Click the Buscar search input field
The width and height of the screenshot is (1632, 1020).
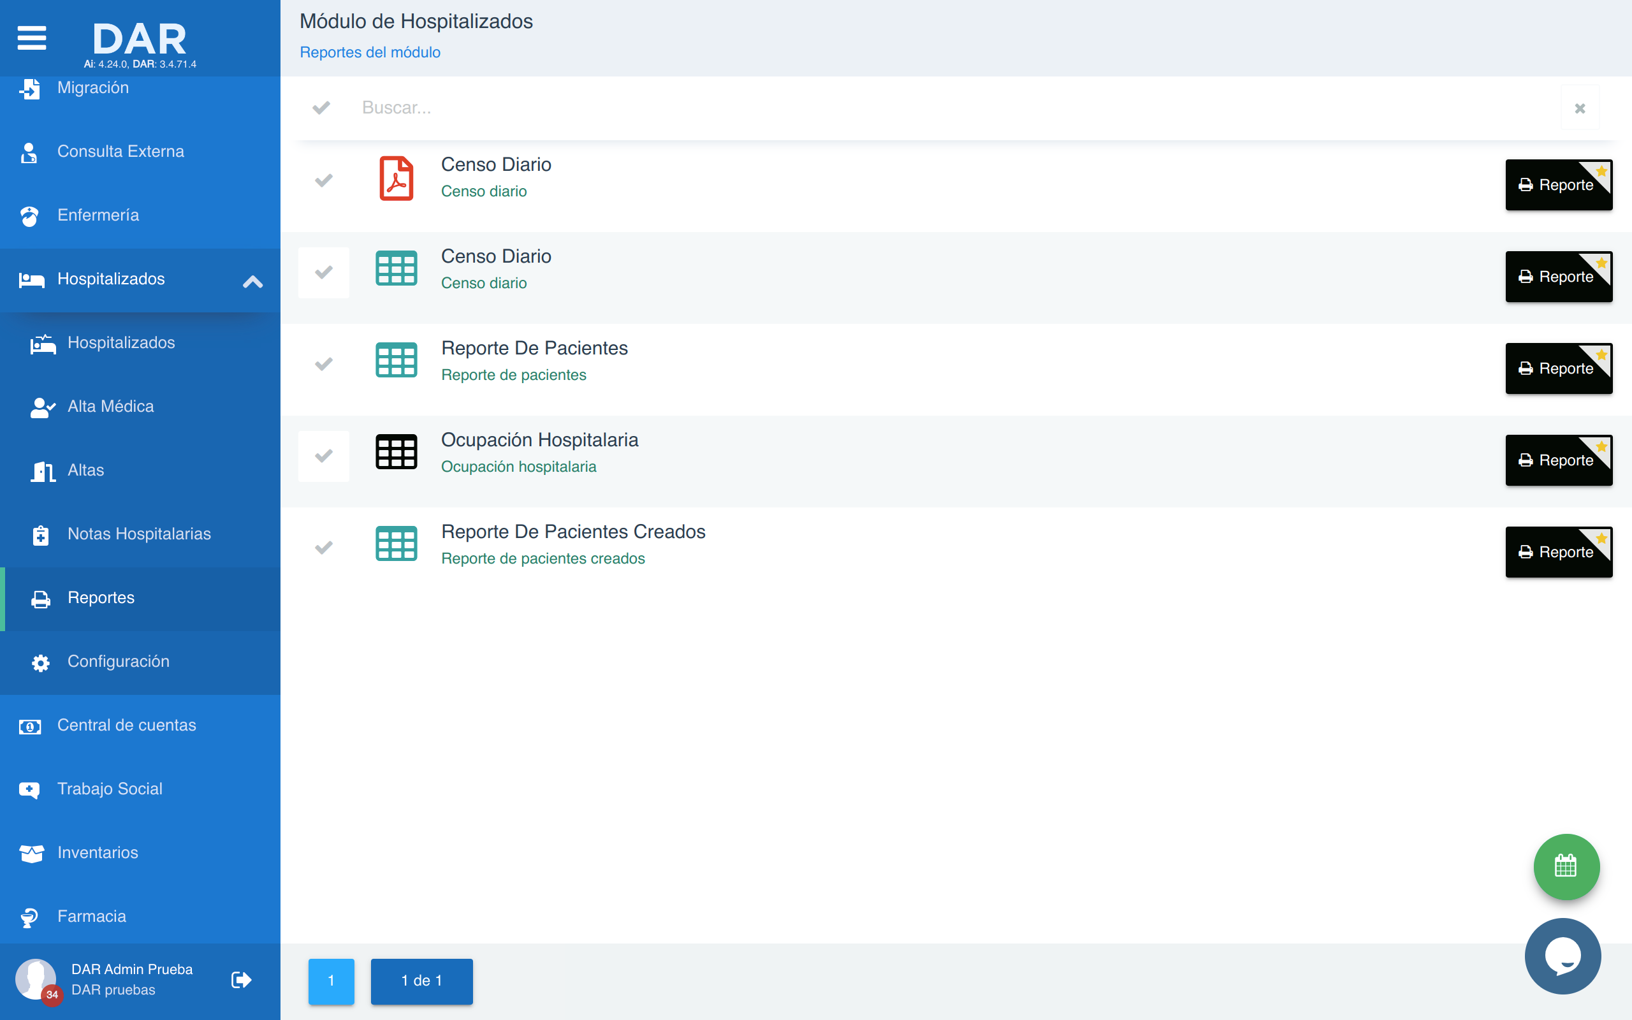point(944,108)
